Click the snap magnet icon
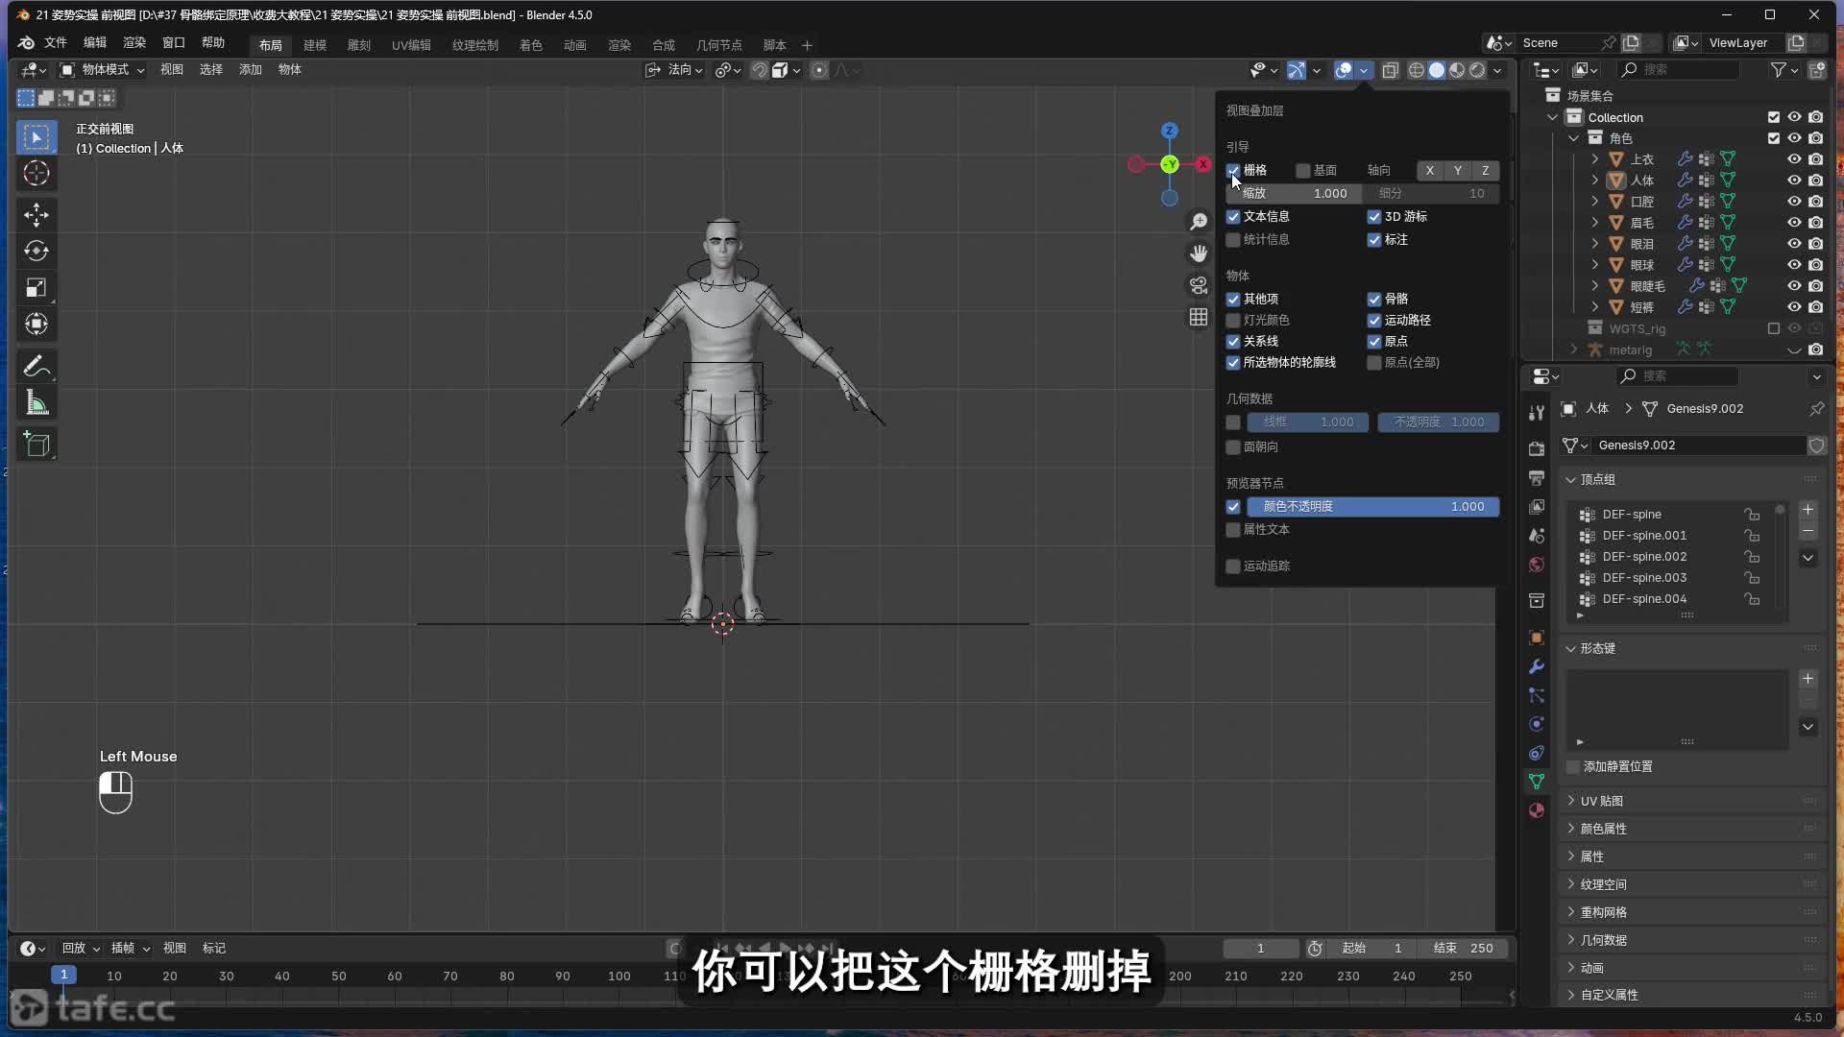This screenshot has width=1844, height=1037. 759,70
